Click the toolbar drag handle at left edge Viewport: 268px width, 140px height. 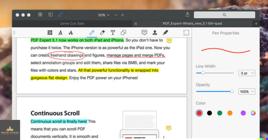point(14,32)
